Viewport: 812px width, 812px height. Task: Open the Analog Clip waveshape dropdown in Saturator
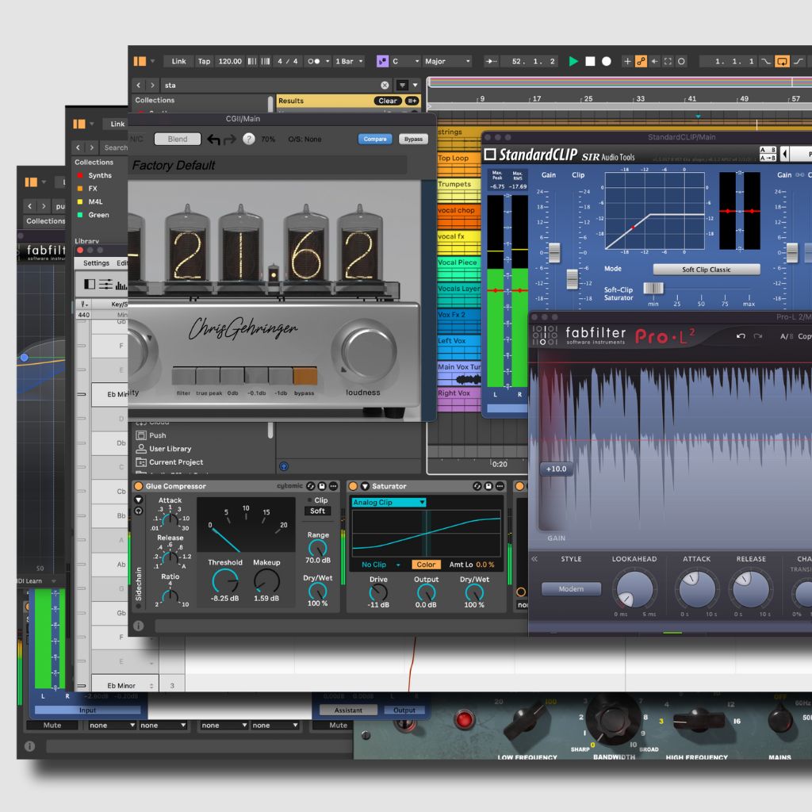[389, 502]
